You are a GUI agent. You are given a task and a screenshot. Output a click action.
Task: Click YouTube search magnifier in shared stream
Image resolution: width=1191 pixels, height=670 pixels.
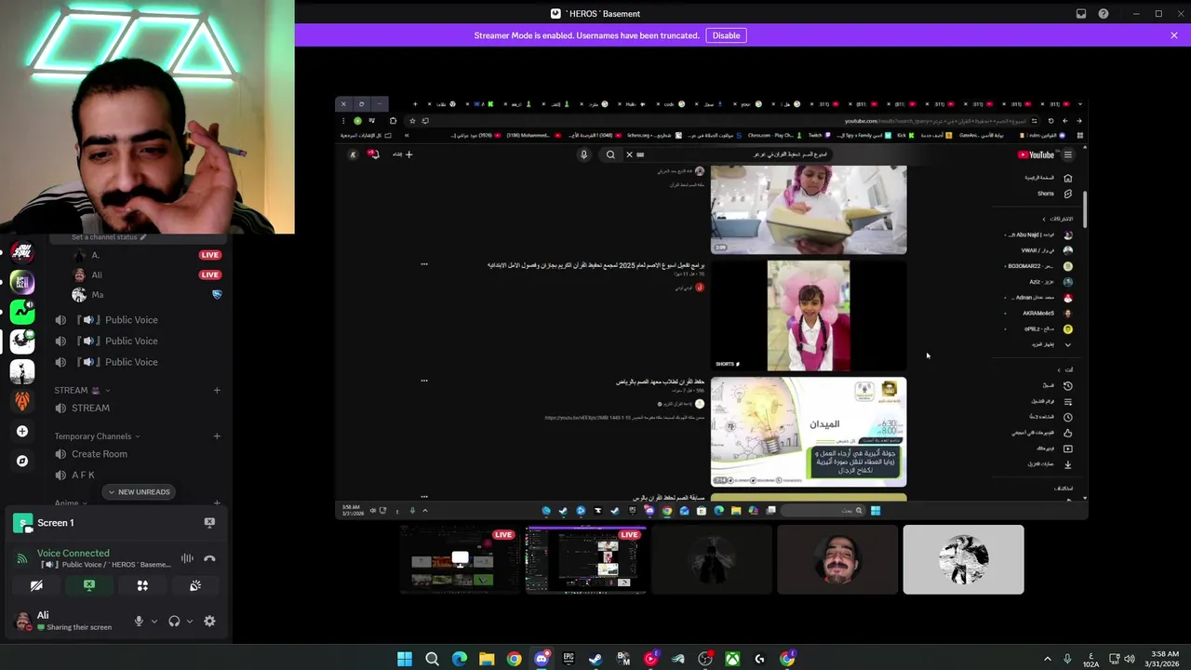pyautogui.click(x=610, y=154)
